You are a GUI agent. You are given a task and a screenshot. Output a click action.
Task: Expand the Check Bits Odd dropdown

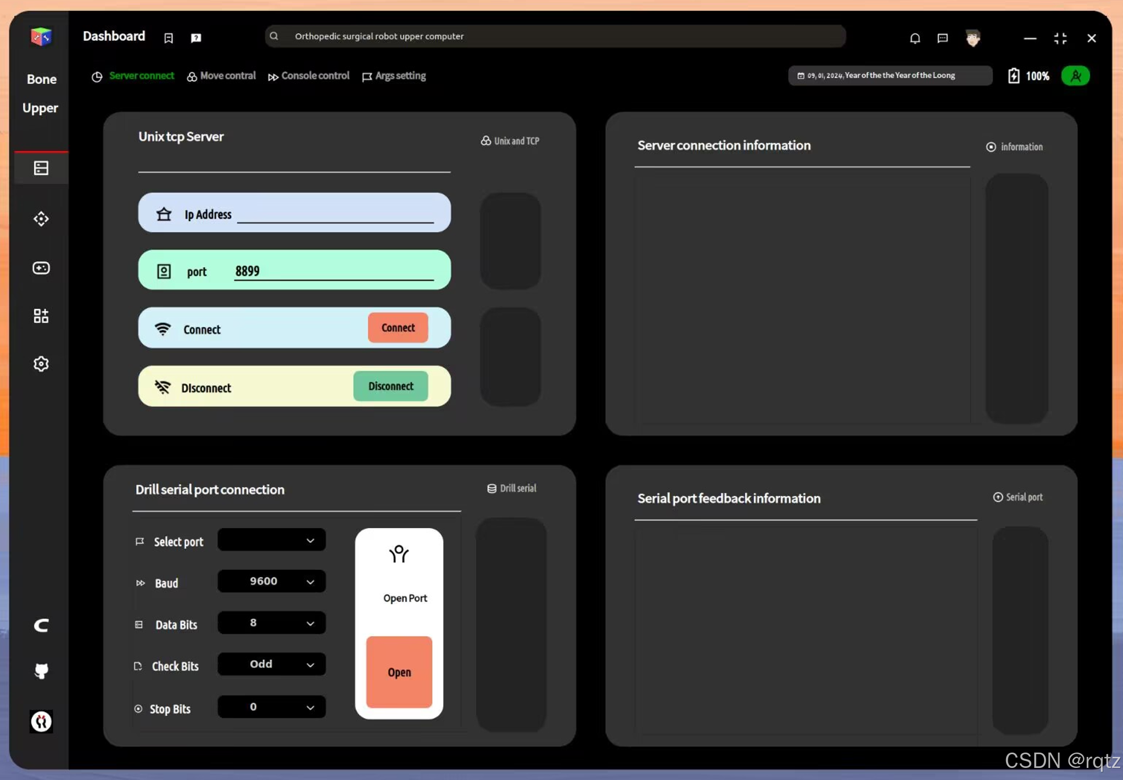(271, 664)
